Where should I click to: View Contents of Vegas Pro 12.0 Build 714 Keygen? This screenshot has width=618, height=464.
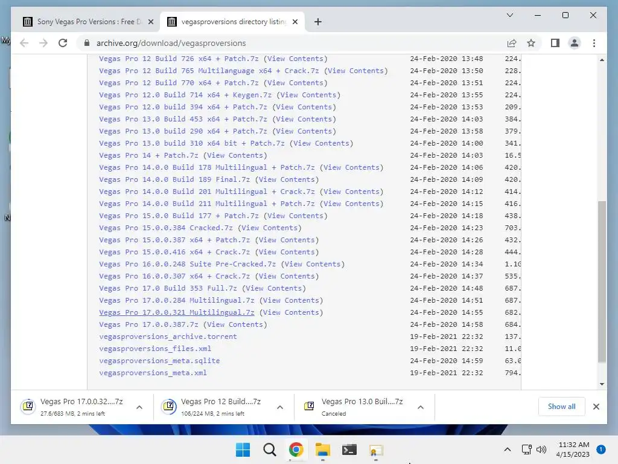click(x=308, y=95)
